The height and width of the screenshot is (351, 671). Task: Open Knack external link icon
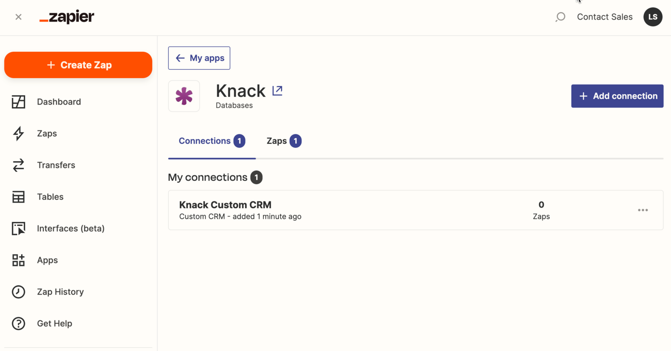pyautogui.click(x=277, y=91)
